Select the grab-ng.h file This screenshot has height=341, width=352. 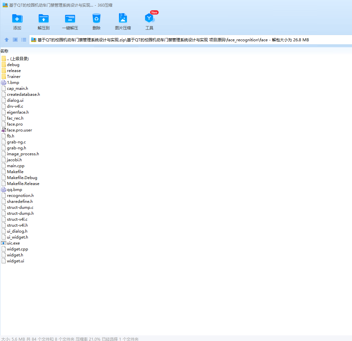14,148
